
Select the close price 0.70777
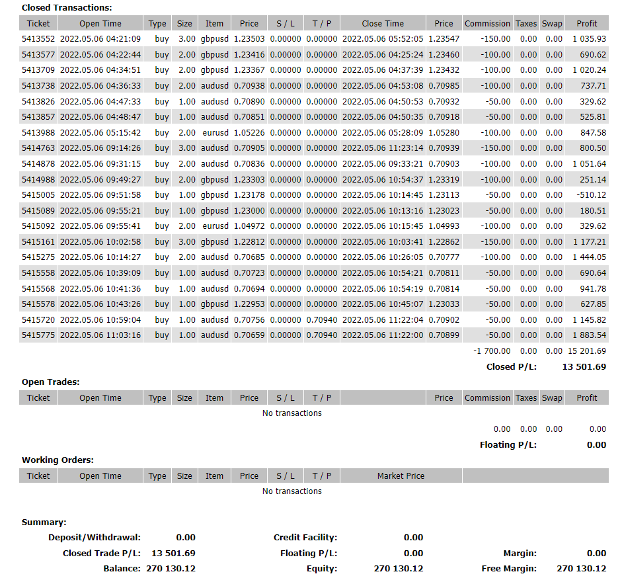point(444,257)
